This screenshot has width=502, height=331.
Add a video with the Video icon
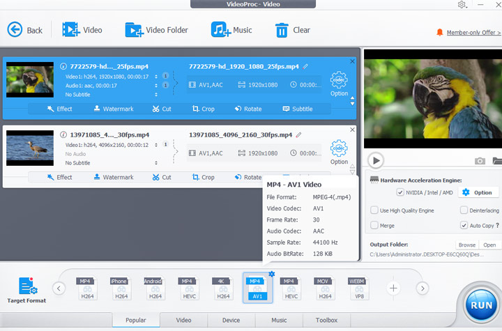point(82,30)
